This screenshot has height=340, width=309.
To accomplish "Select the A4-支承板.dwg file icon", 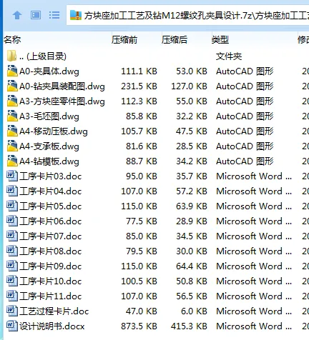I will pos(12,146).
